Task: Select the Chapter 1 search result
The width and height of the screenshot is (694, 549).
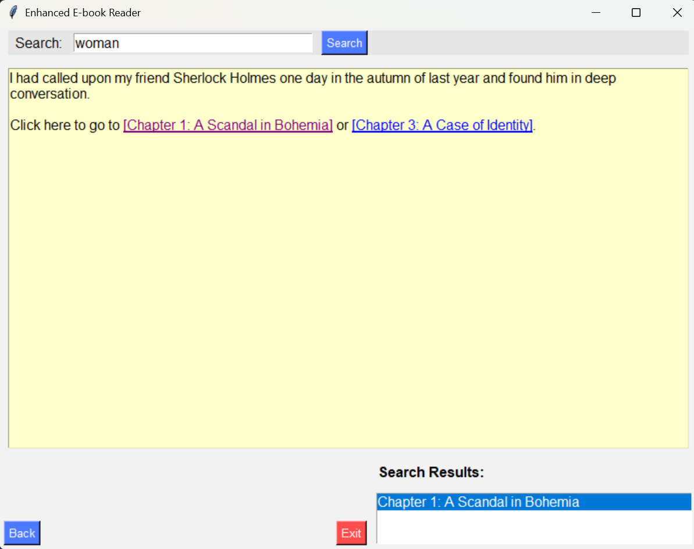Action: (x=534, y=502)
